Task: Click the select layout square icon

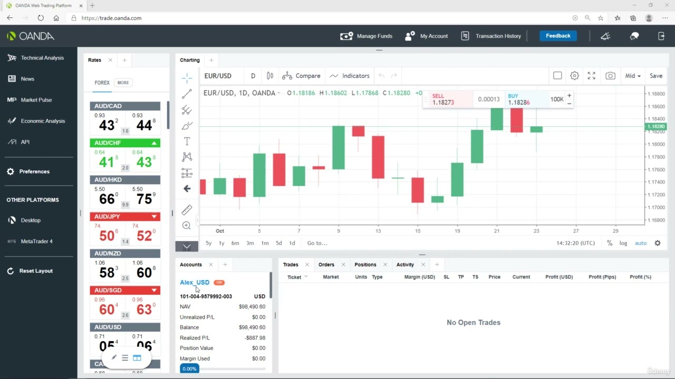Action: coord(557,76)
